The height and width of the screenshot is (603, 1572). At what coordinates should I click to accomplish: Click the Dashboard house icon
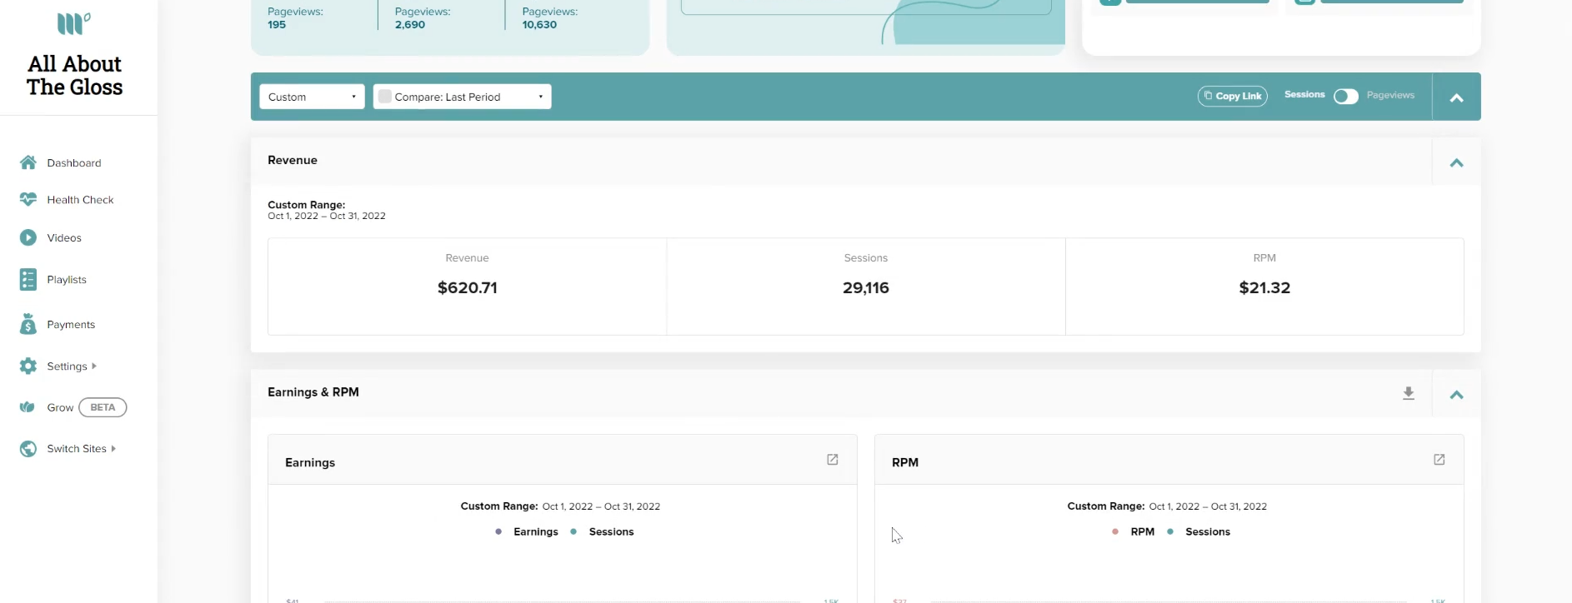(x=28, y=162)
